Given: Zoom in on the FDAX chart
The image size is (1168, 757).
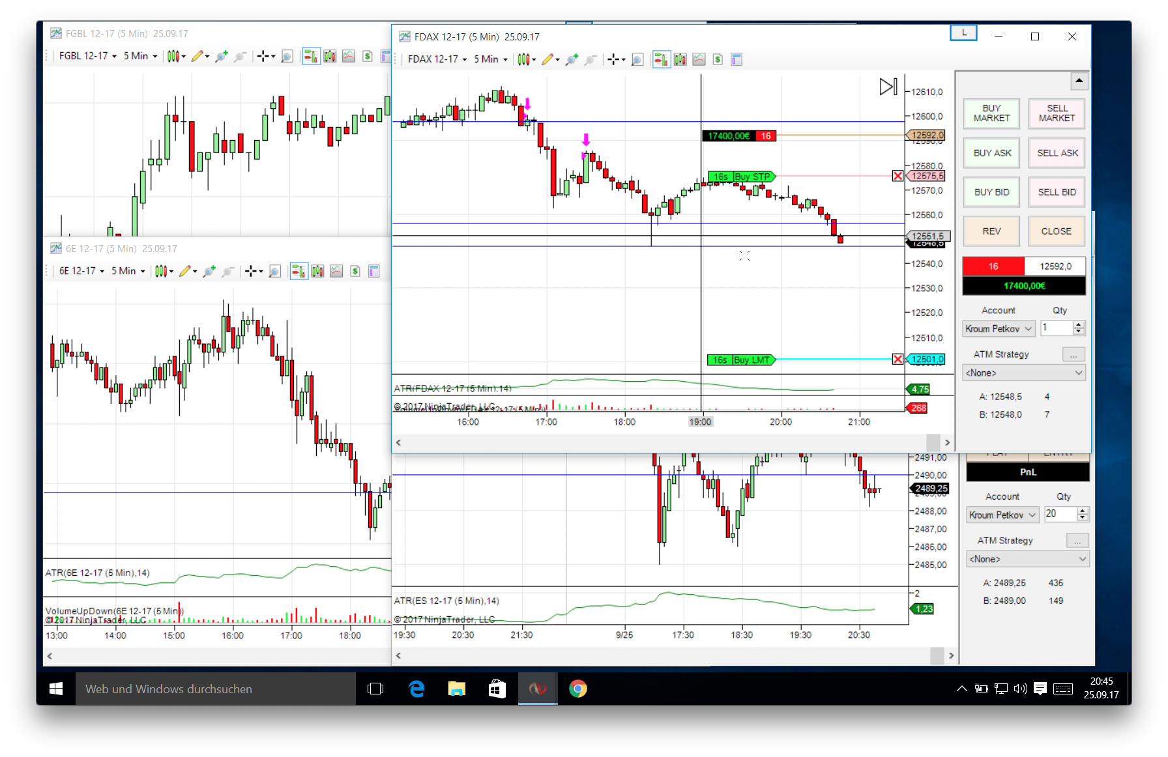Looking at the screenshot, I should tap(572, 59).
